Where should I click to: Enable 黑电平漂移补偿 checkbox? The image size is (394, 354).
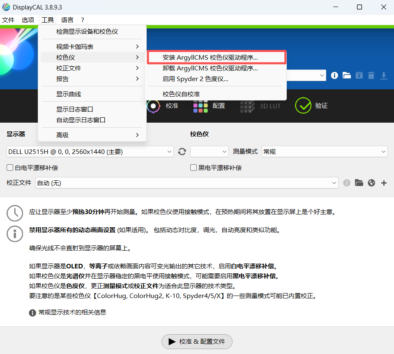[193, 168]
